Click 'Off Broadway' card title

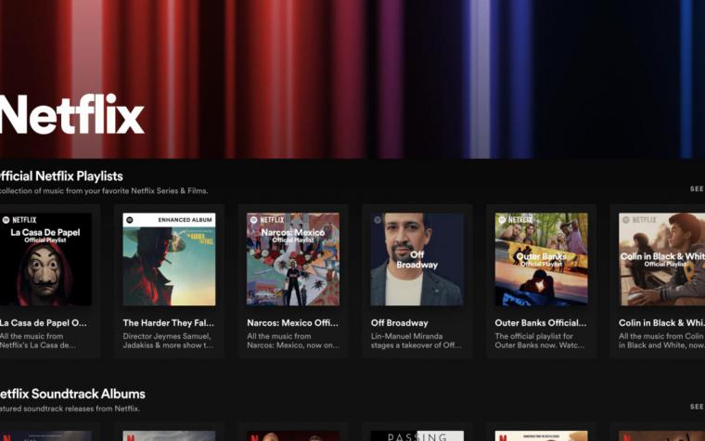pyautogui.click(x=399, y=323)
